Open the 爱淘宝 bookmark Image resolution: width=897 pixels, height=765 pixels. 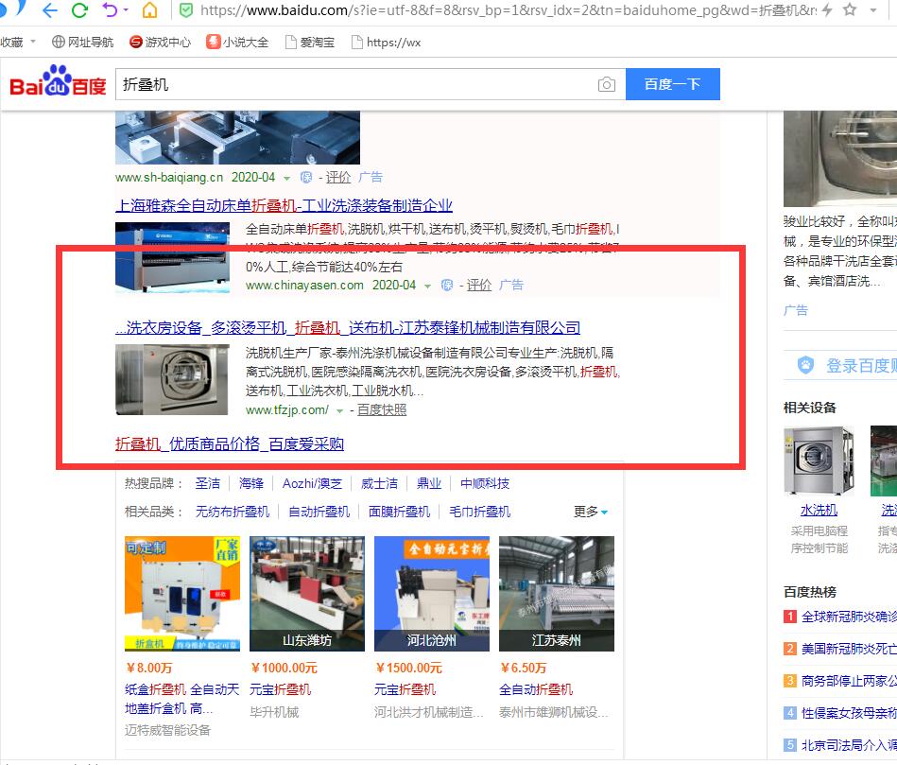[x=310, y=42]
